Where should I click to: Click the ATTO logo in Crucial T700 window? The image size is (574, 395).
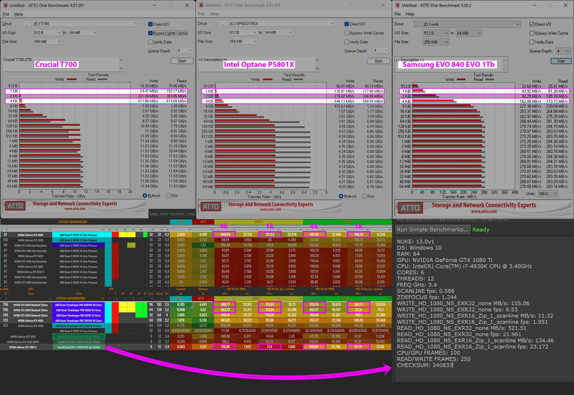point(15,206)
